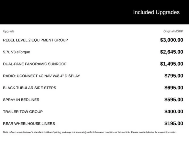Click the $400.00 tow group price
Screen dimensions: 189x141
[x=174, y=112]
